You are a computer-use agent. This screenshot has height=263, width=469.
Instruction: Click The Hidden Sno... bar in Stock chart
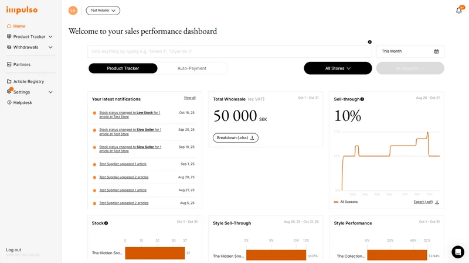click(155, 253)
